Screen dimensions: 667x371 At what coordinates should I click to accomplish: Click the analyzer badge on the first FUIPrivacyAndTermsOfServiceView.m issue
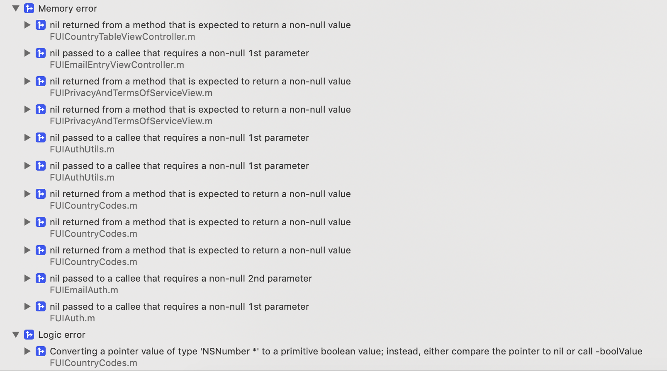pos(40,81)
